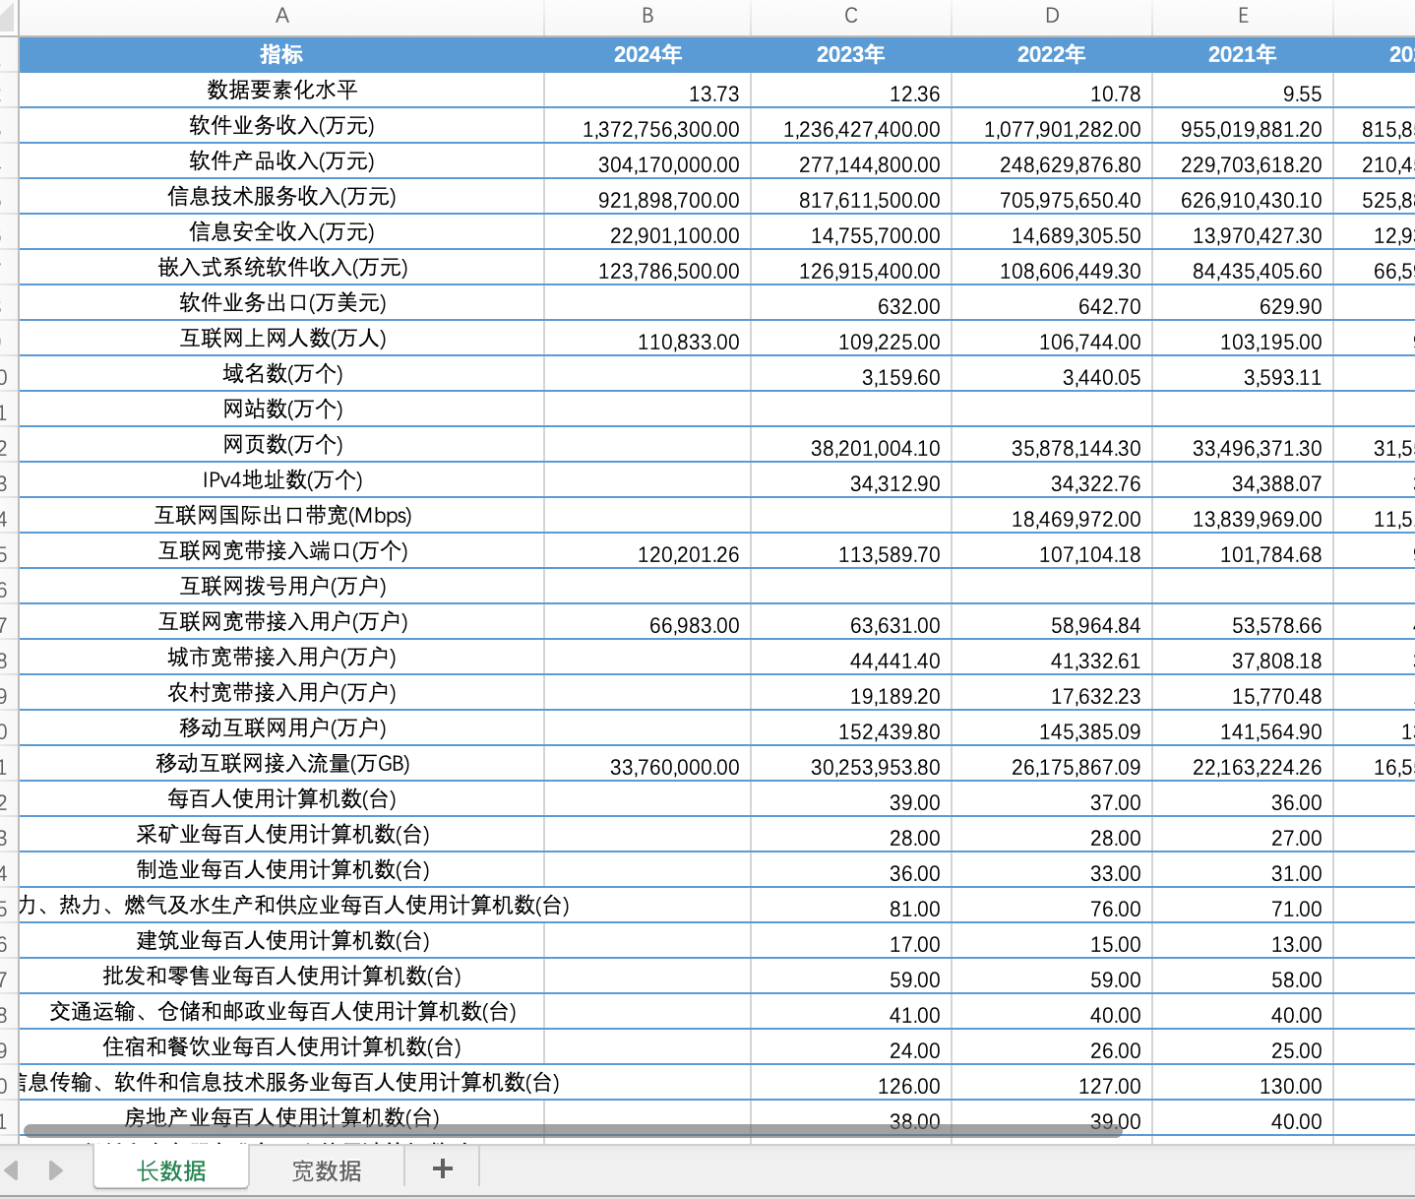Click the 网站数(万个) label

point(281,410)
